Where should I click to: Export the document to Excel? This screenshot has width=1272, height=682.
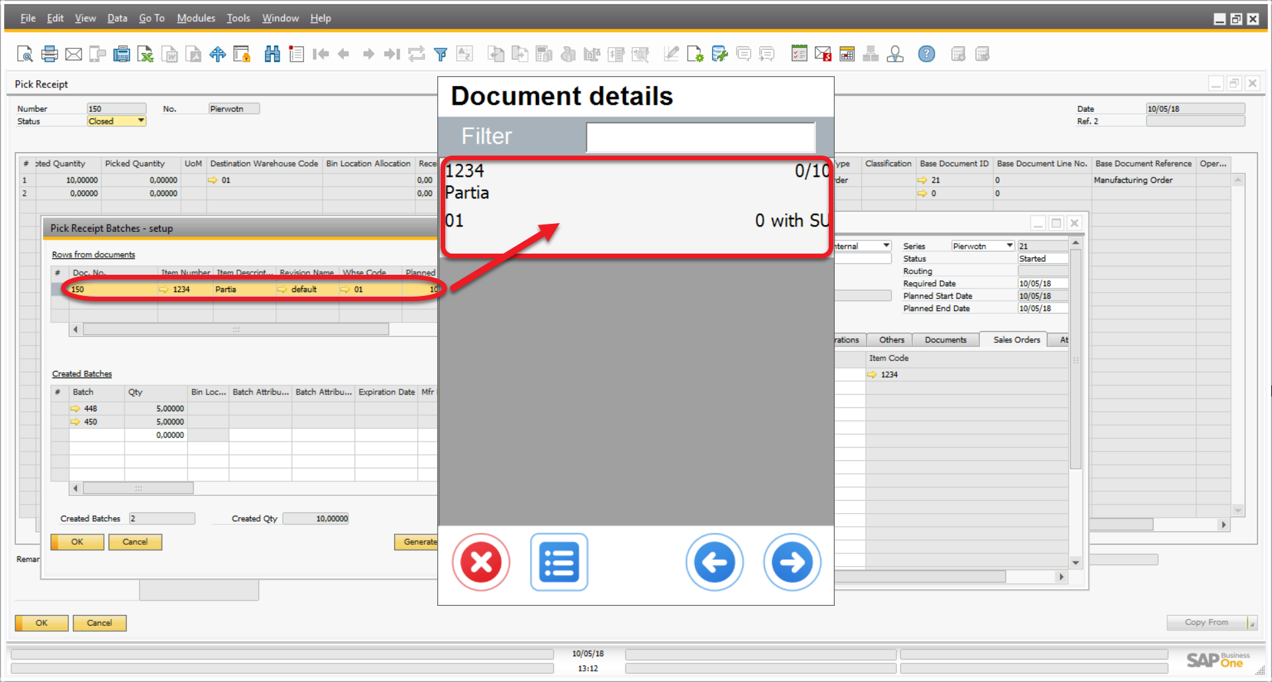point(146,54)
